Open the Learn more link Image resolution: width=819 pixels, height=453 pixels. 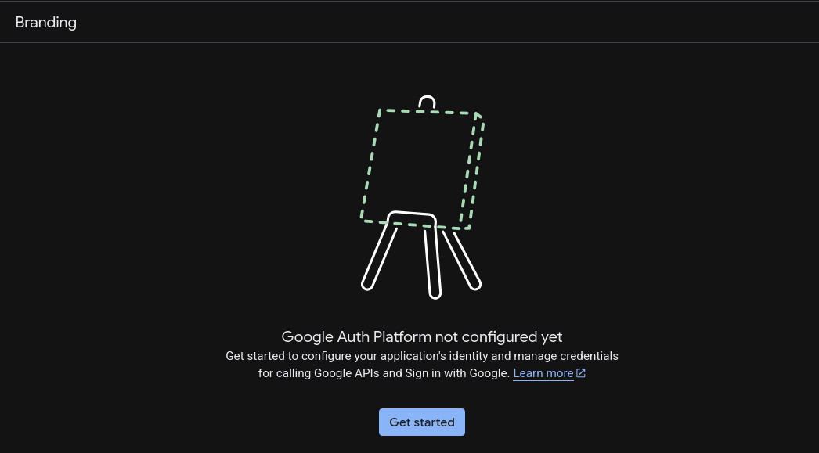[x=543, y=373]
